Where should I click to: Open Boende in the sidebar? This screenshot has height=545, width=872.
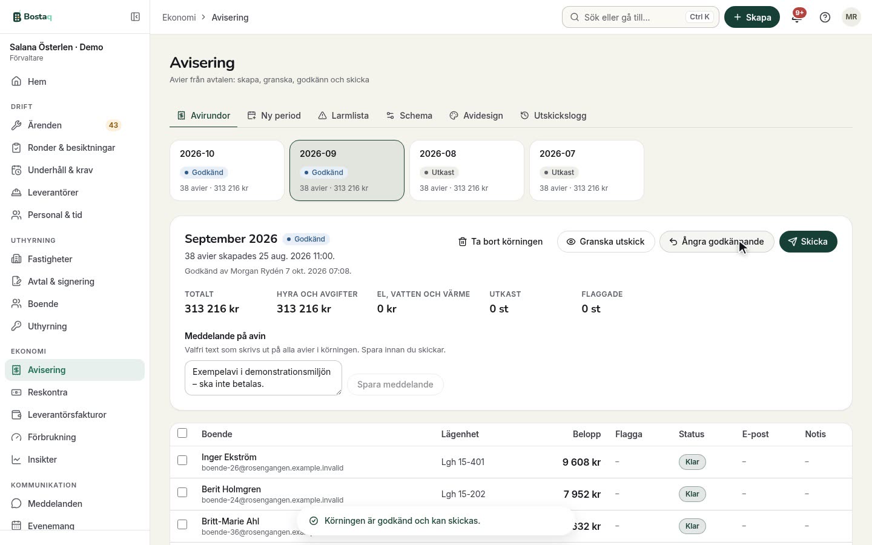point(74,304)
